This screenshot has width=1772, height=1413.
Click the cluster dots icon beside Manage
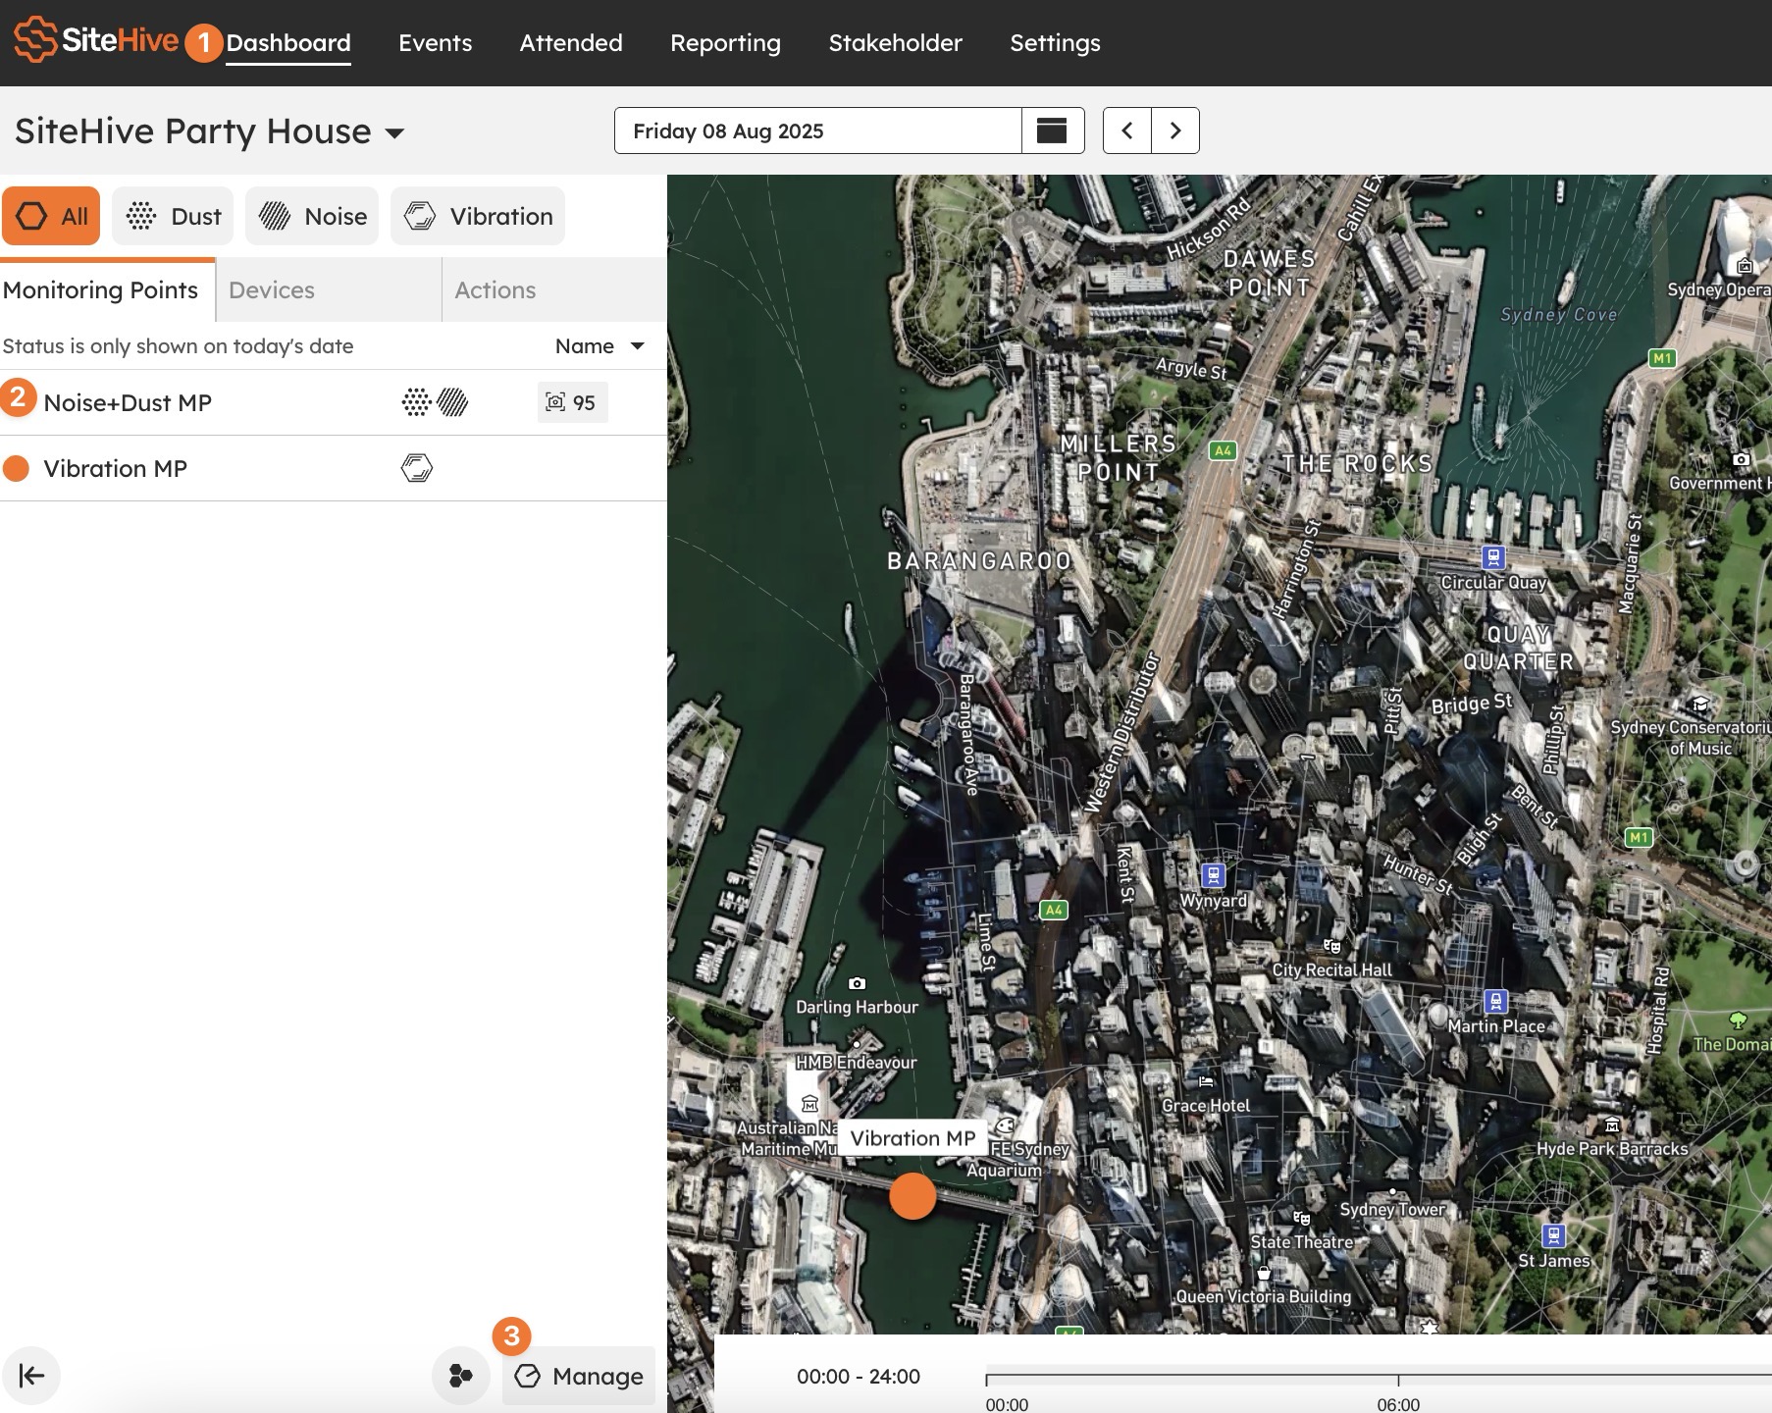pos(461,1376)
